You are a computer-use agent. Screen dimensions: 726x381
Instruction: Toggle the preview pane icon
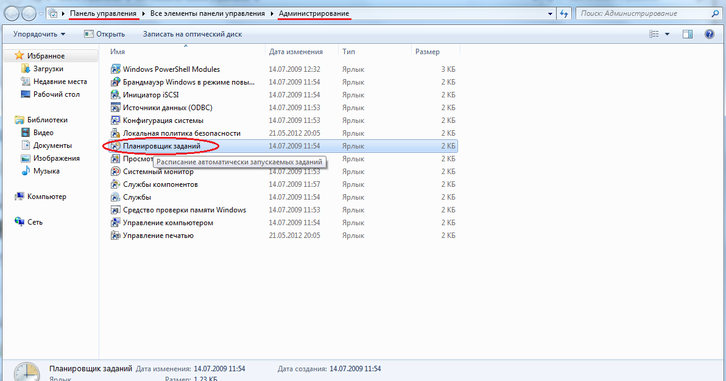pos(688,34)
